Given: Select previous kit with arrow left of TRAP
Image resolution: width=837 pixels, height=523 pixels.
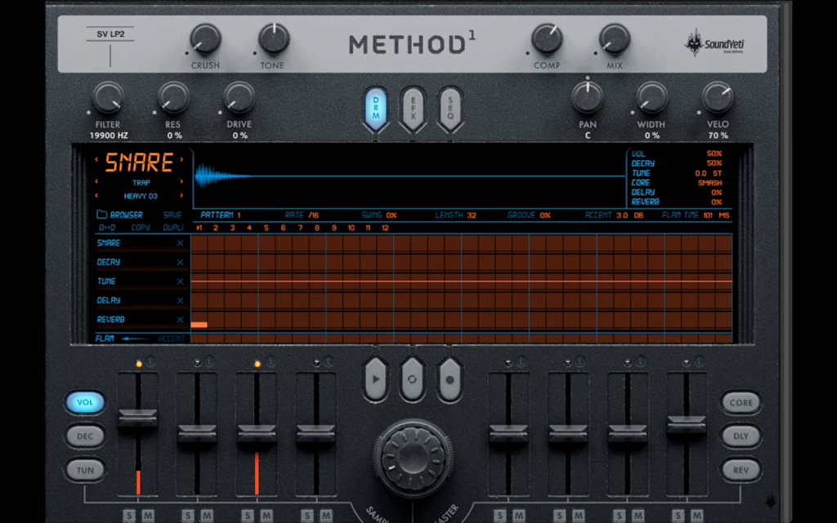Looking at the screenshot, I should tap(96, 182).
